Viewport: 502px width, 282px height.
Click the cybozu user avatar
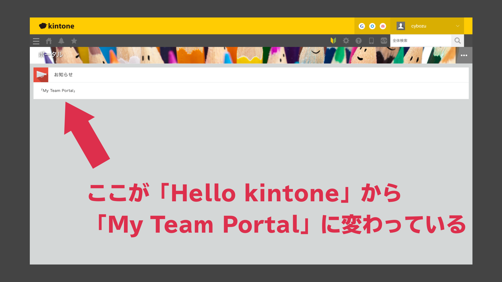click(401, 26)
